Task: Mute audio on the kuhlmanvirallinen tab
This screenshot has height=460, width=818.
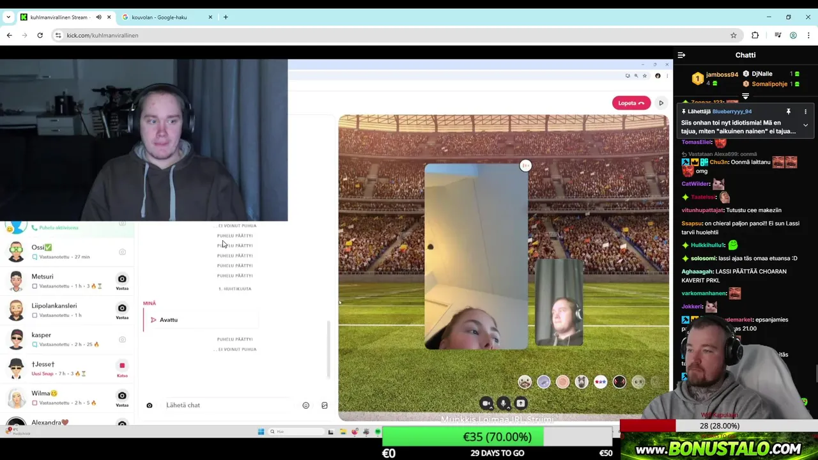Action: [98, 17]
